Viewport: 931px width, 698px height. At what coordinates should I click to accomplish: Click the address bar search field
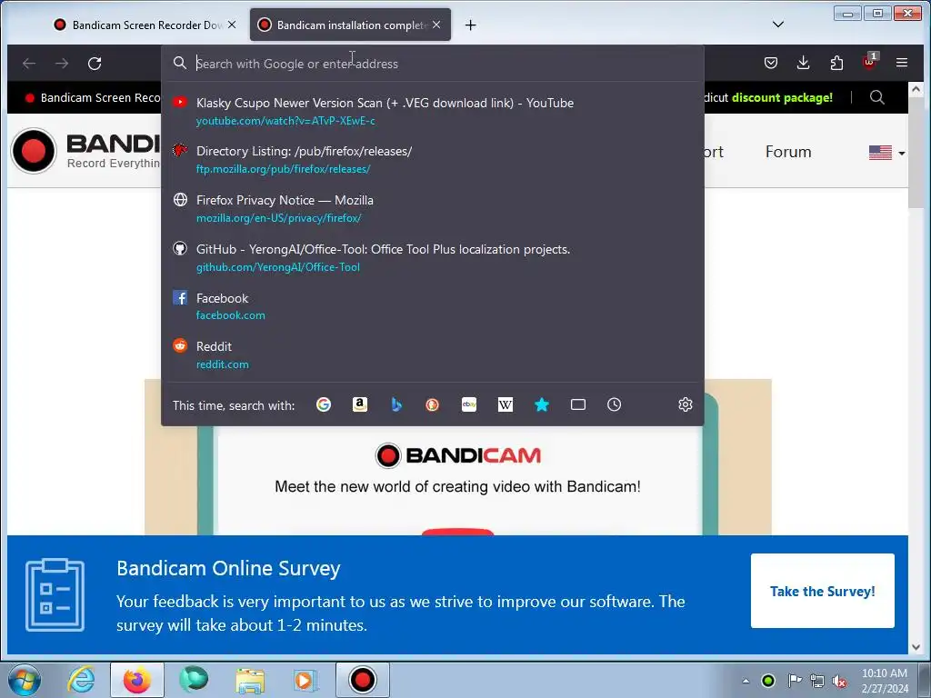pyautogui.click(x=432, y=64)
